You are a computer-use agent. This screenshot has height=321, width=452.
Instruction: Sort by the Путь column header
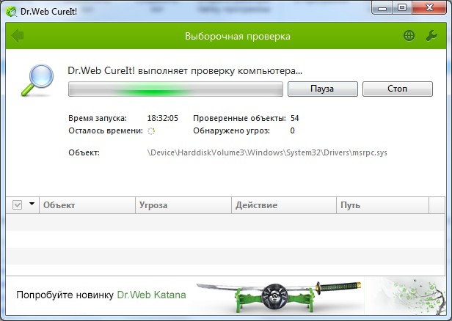point(382,205)
